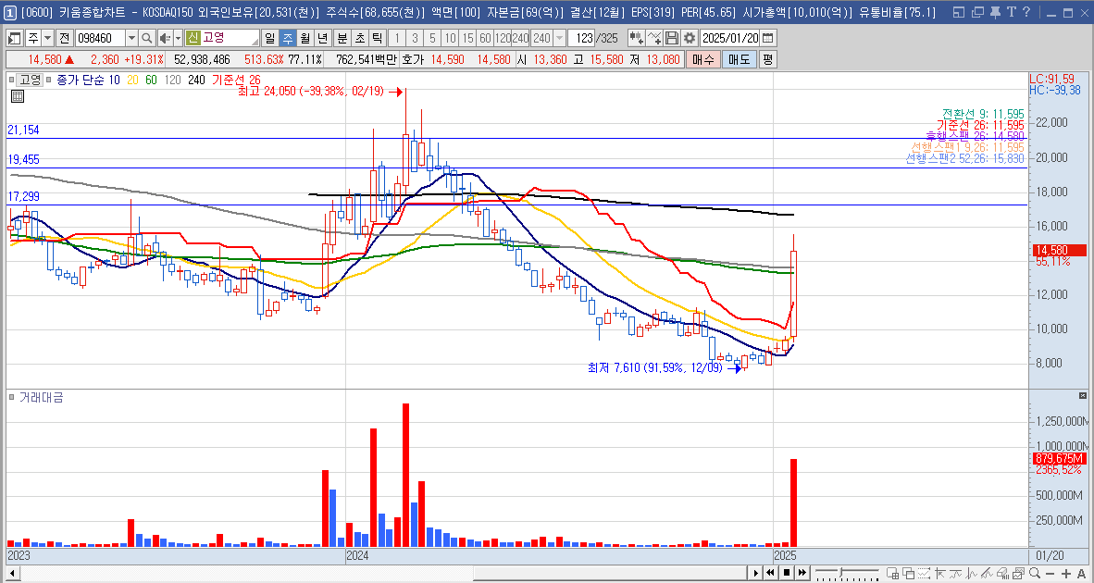Viewport: 1094px width, 583px height.
Task: Select the 초 second period toggle
Action: [359, 38]
